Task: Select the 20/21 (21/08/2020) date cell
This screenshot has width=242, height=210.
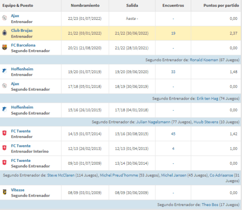Action: tap(85, 48)
